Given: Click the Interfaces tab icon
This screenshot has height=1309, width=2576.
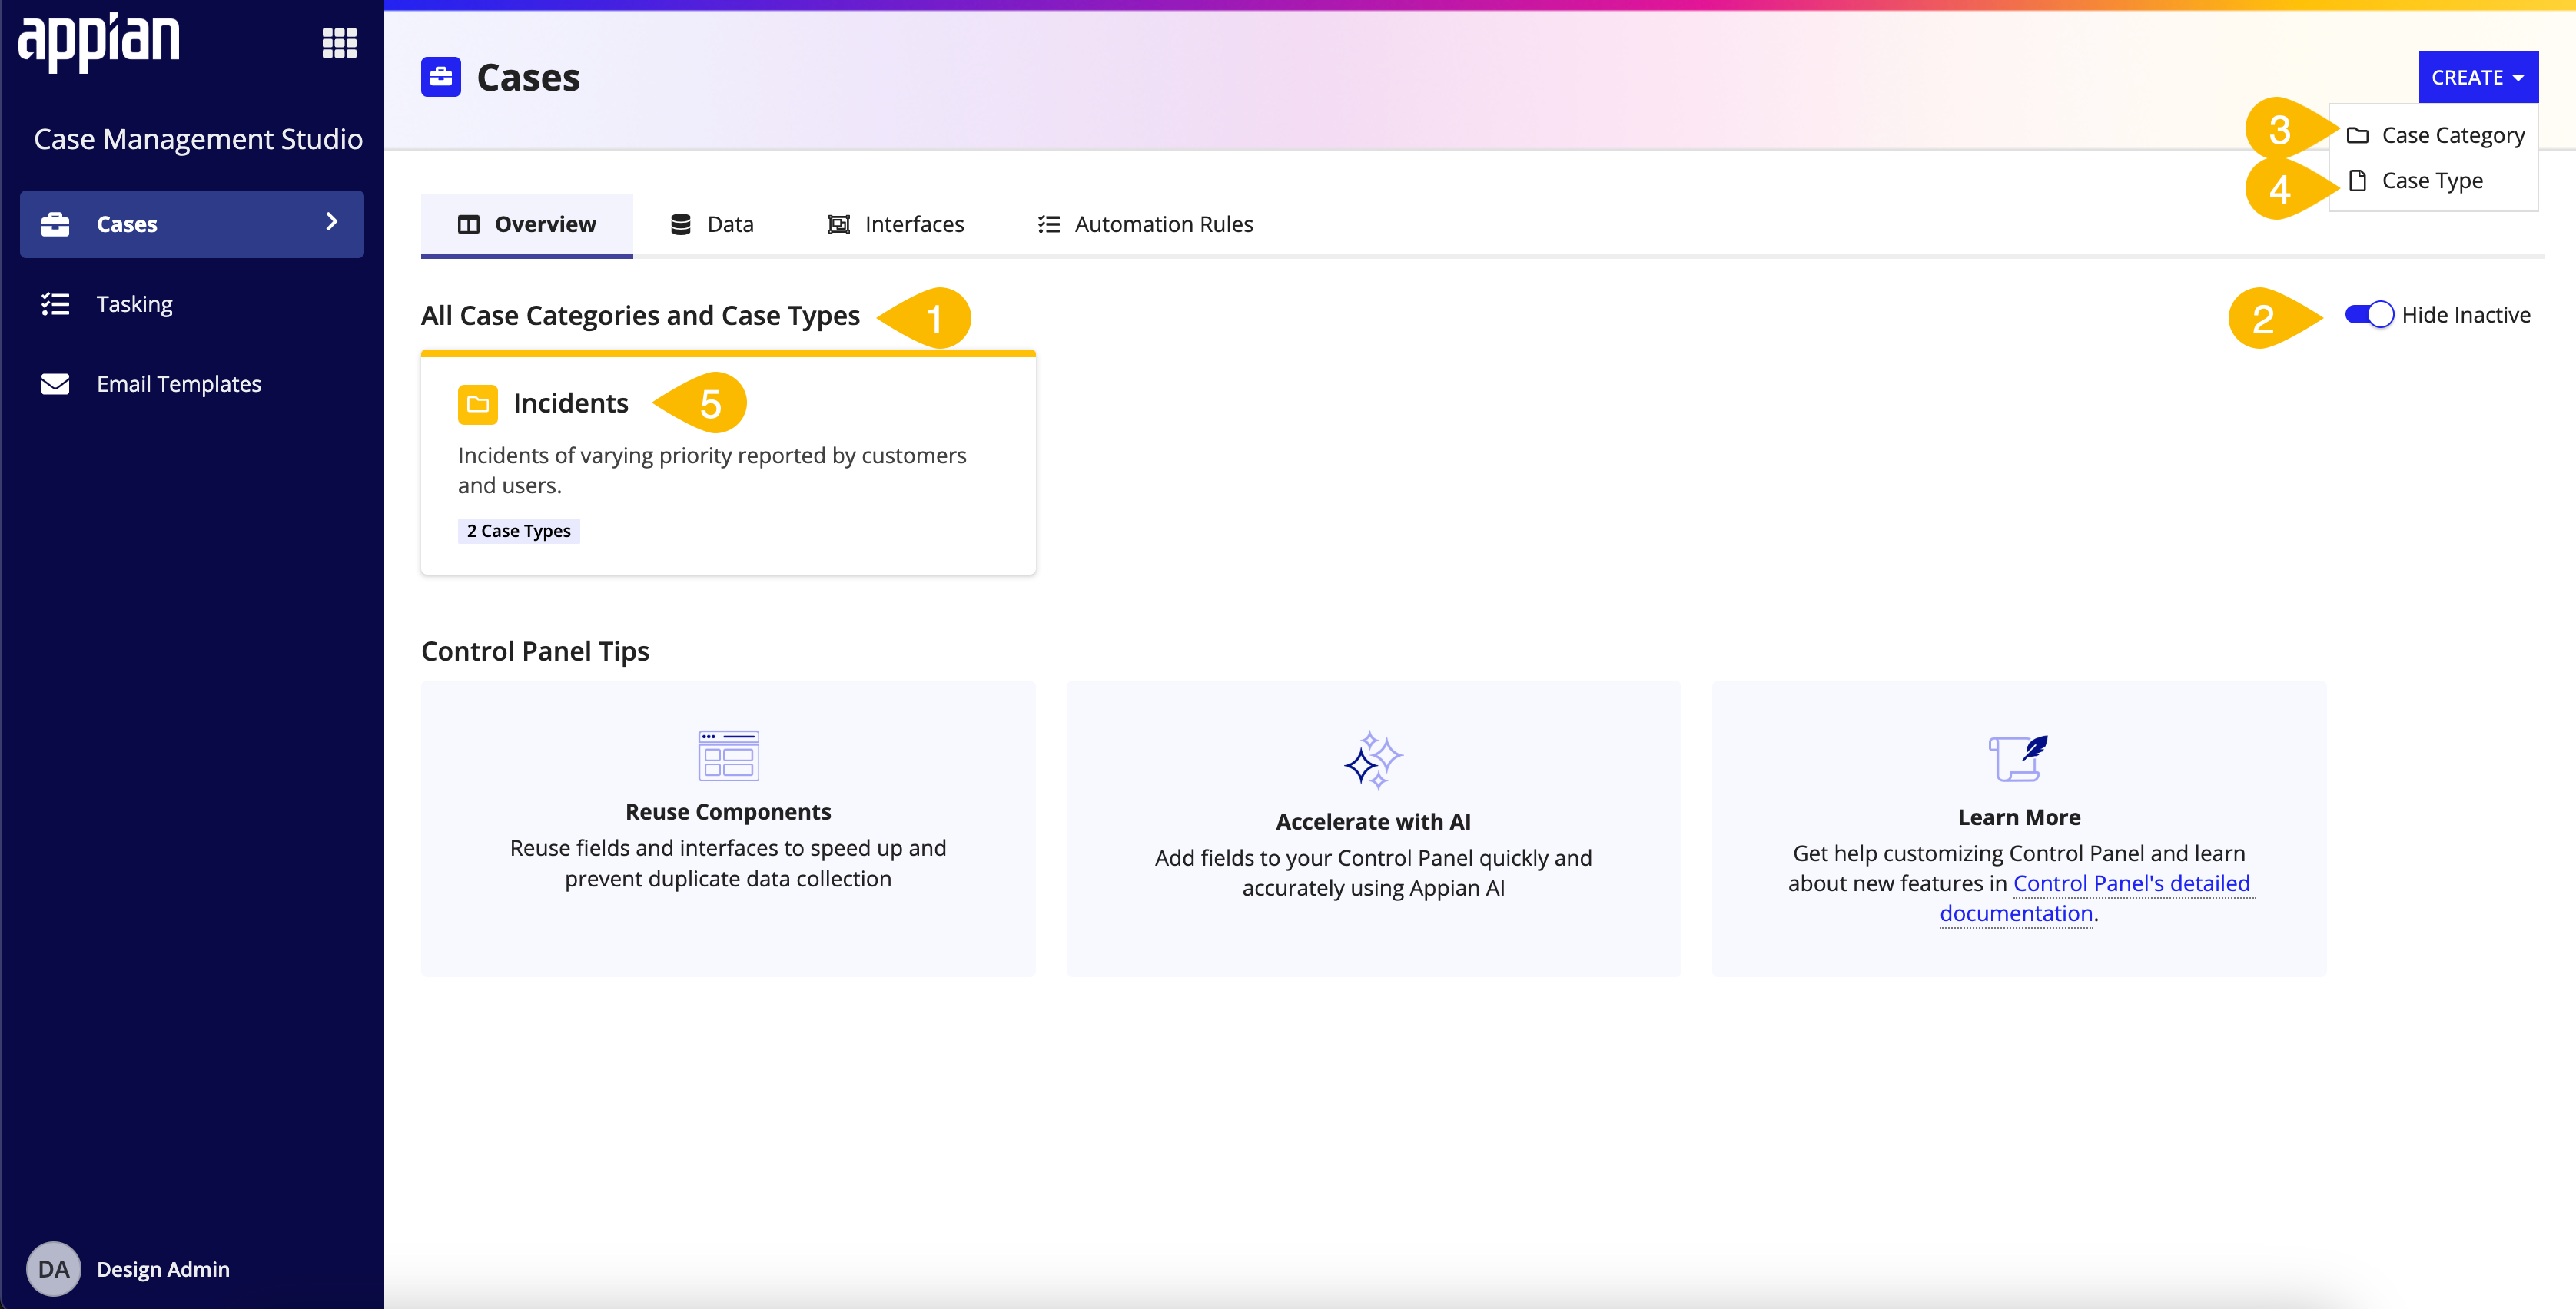Looking at the screenshot, I should click(839, 224).
